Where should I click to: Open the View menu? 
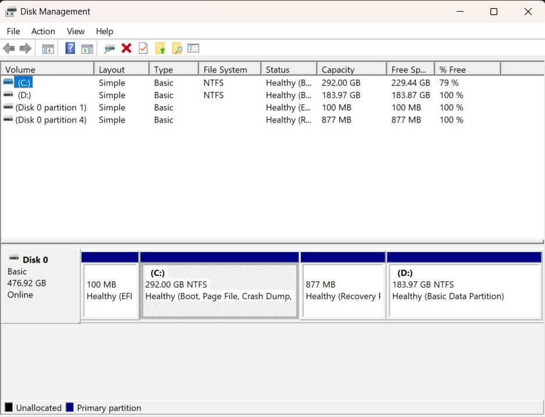[x=76, y=31]
